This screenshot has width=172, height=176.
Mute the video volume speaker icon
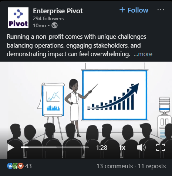141,147
